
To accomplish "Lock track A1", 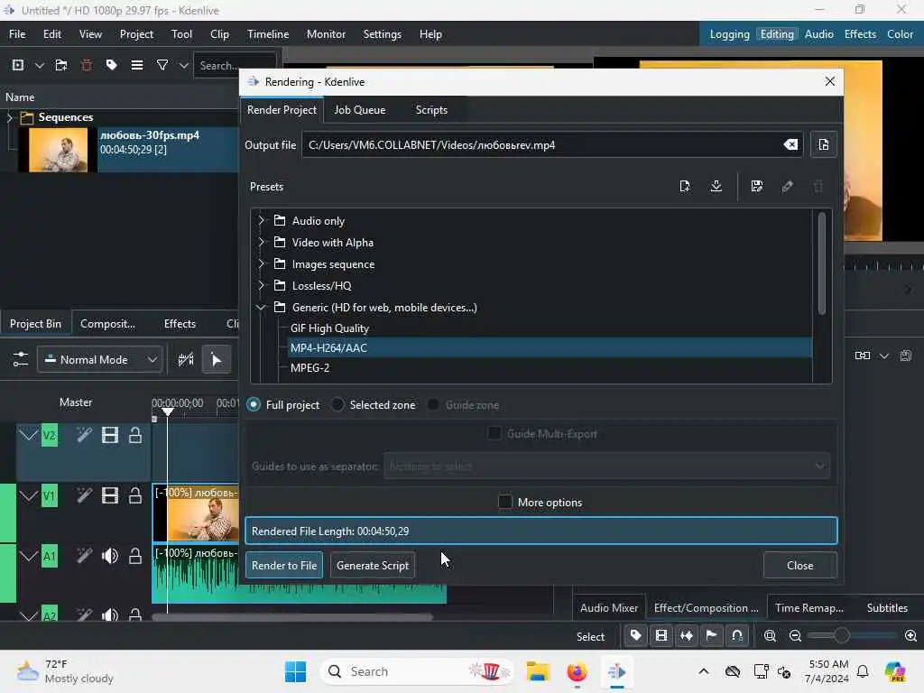I will point(135,556).
